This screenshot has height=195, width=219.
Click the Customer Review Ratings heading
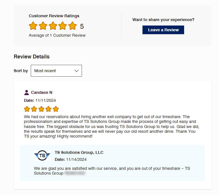(x=54, y=16)
